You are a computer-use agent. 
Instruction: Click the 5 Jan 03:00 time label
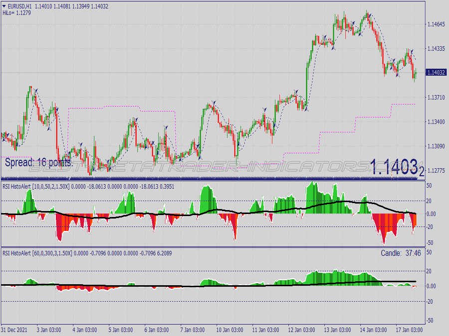click(x=121, y=330)
